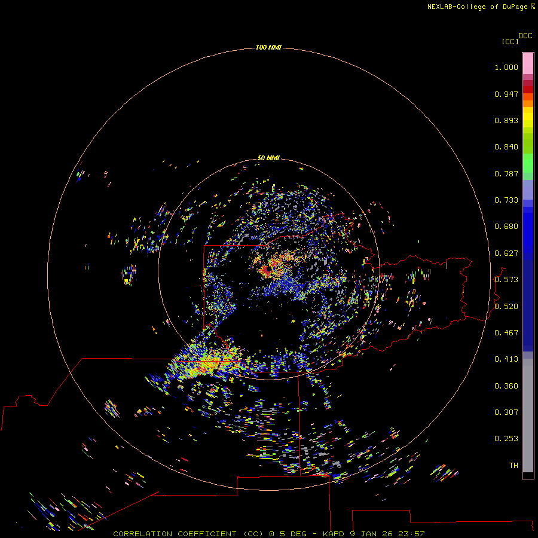This screenshot has height=538, width=538.
Task: Click the NEXLAB-College of DuPage header text
Action: coord(481,7)
